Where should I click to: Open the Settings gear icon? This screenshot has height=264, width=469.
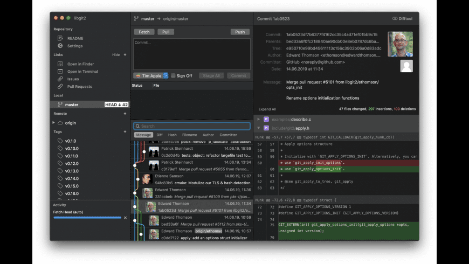pos(60,46)
